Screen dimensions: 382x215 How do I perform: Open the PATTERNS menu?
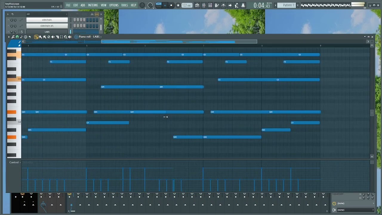93,5
